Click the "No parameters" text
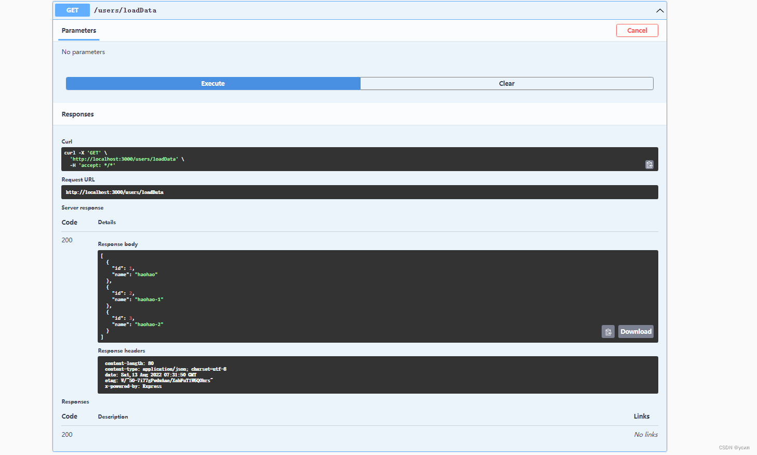This screenshot has width=757, height=455. (83, 52)
